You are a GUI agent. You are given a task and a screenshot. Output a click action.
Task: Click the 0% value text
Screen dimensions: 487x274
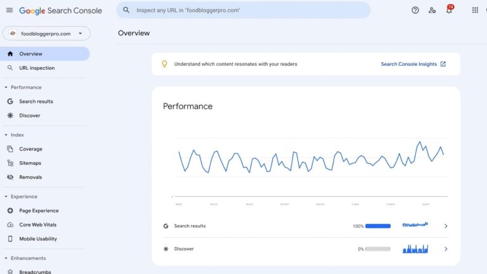pyautogui.click(x=361, y=249)
